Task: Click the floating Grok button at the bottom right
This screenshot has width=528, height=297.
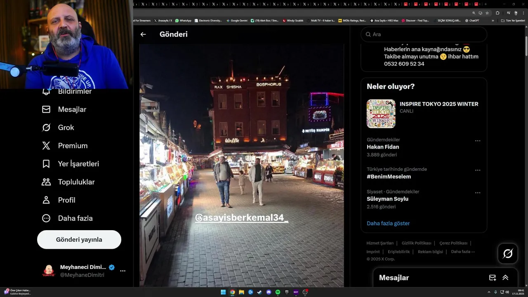Action: pos(508,254)
